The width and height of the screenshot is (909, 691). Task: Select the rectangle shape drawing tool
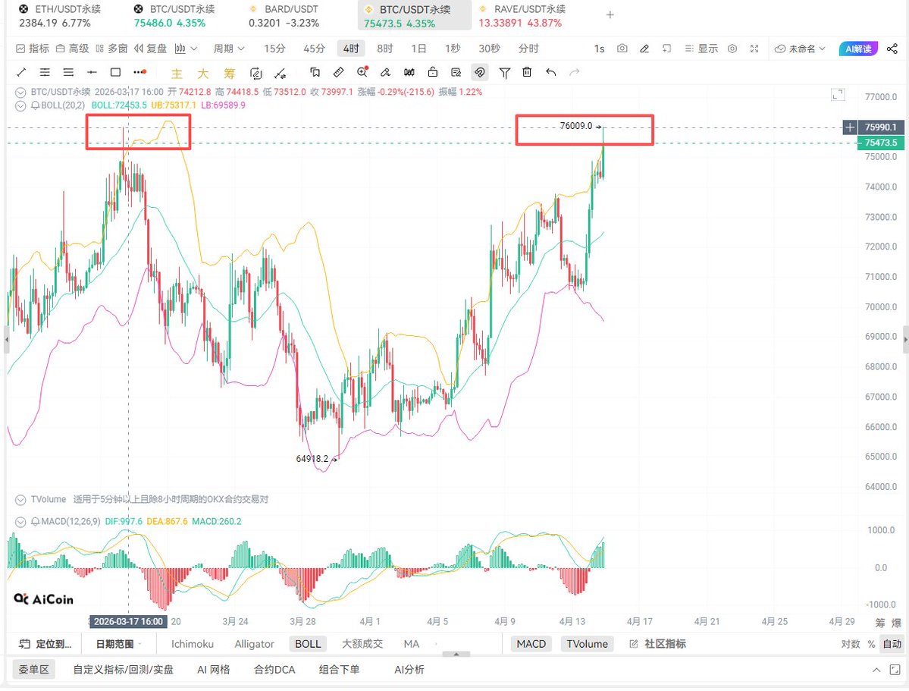[115, 73]
